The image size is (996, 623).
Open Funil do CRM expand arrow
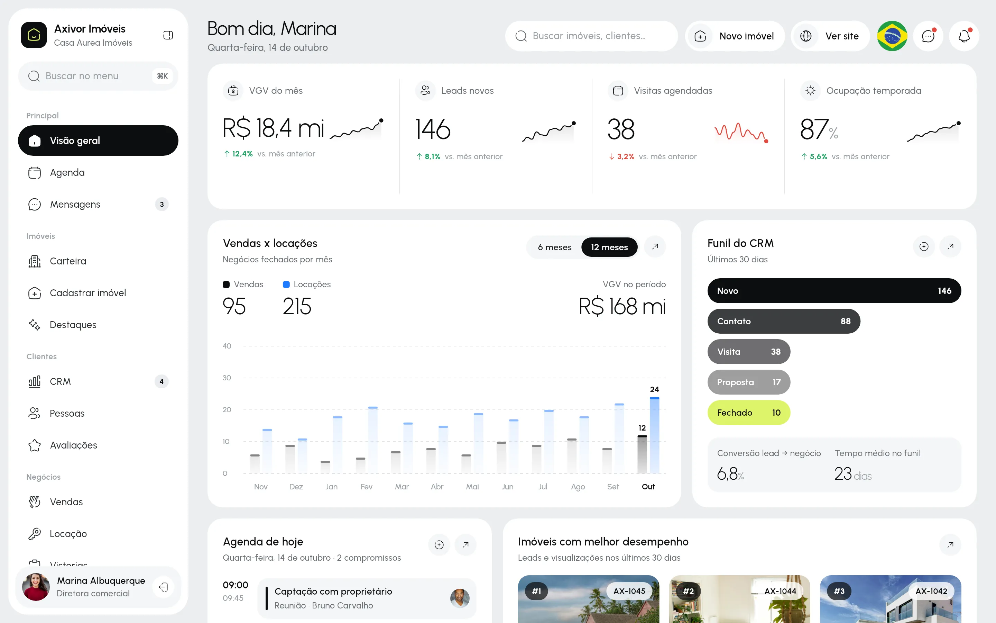(950, 246)
